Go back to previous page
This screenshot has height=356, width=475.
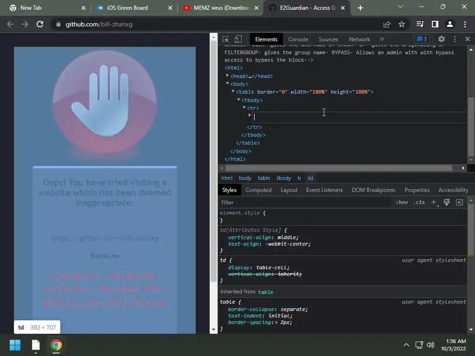[x=10, y=24]
